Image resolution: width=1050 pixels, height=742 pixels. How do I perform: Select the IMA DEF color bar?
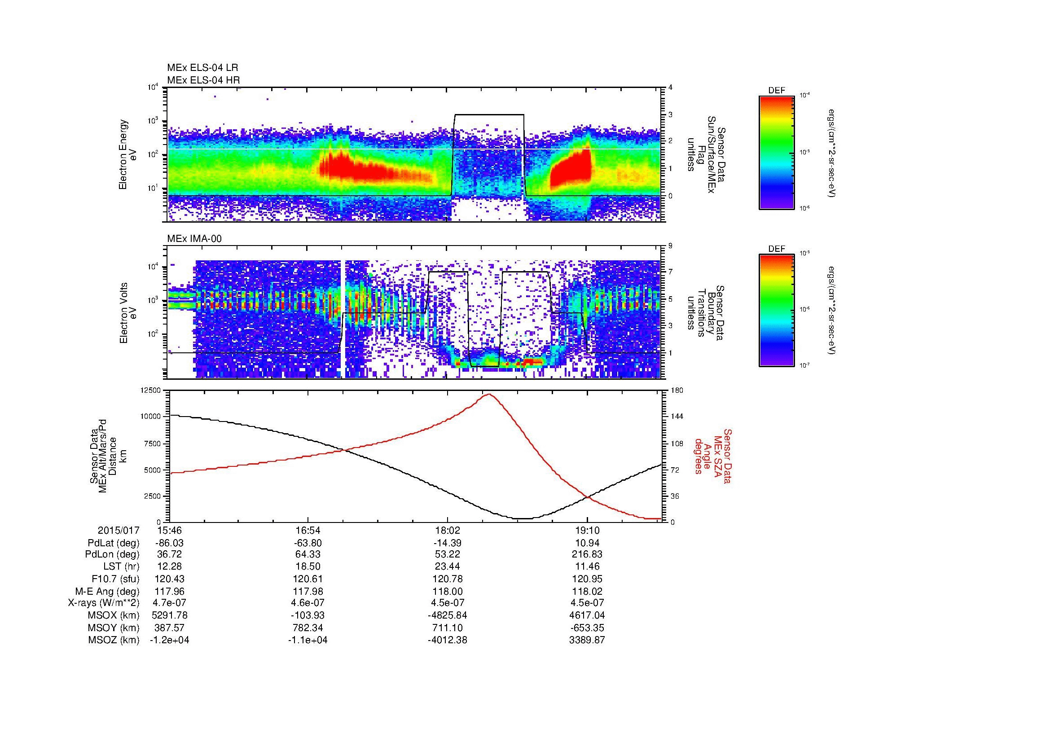pos(776,311)
